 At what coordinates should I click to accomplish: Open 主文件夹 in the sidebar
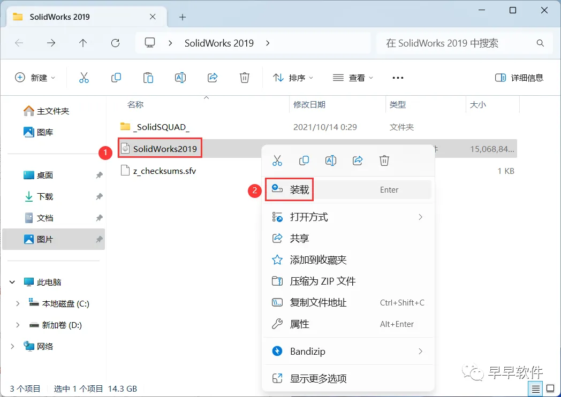click(x=46, y=111)
